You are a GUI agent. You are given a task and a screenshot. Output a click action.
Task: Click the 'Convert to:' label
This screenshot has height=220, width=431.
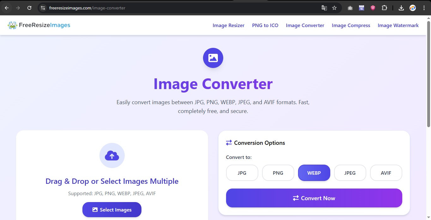tap(239, 157)
